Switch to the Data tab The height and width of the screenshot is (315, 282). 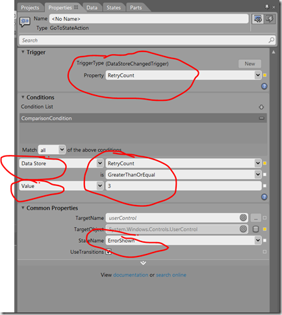pyautogui.click(x=92, y=8)
